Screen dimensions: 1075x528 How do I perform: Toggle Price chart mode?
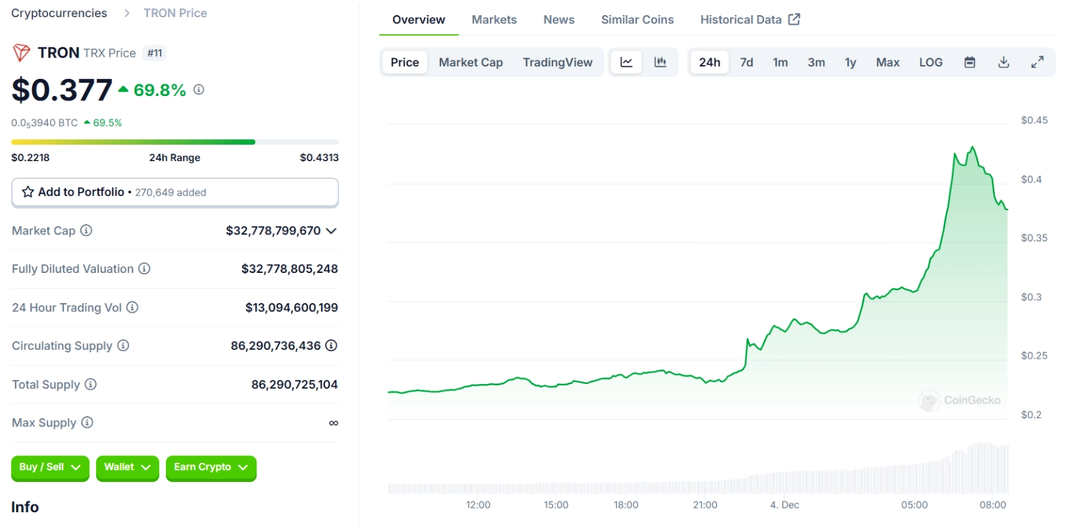click(x=405, y=62)
